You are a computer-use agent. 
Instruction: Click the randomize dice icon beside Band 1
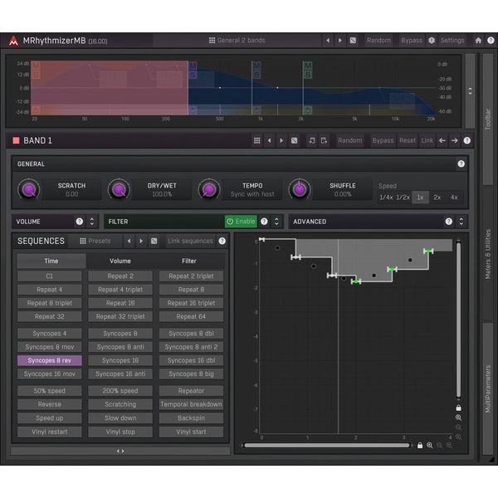coord(294,141)
